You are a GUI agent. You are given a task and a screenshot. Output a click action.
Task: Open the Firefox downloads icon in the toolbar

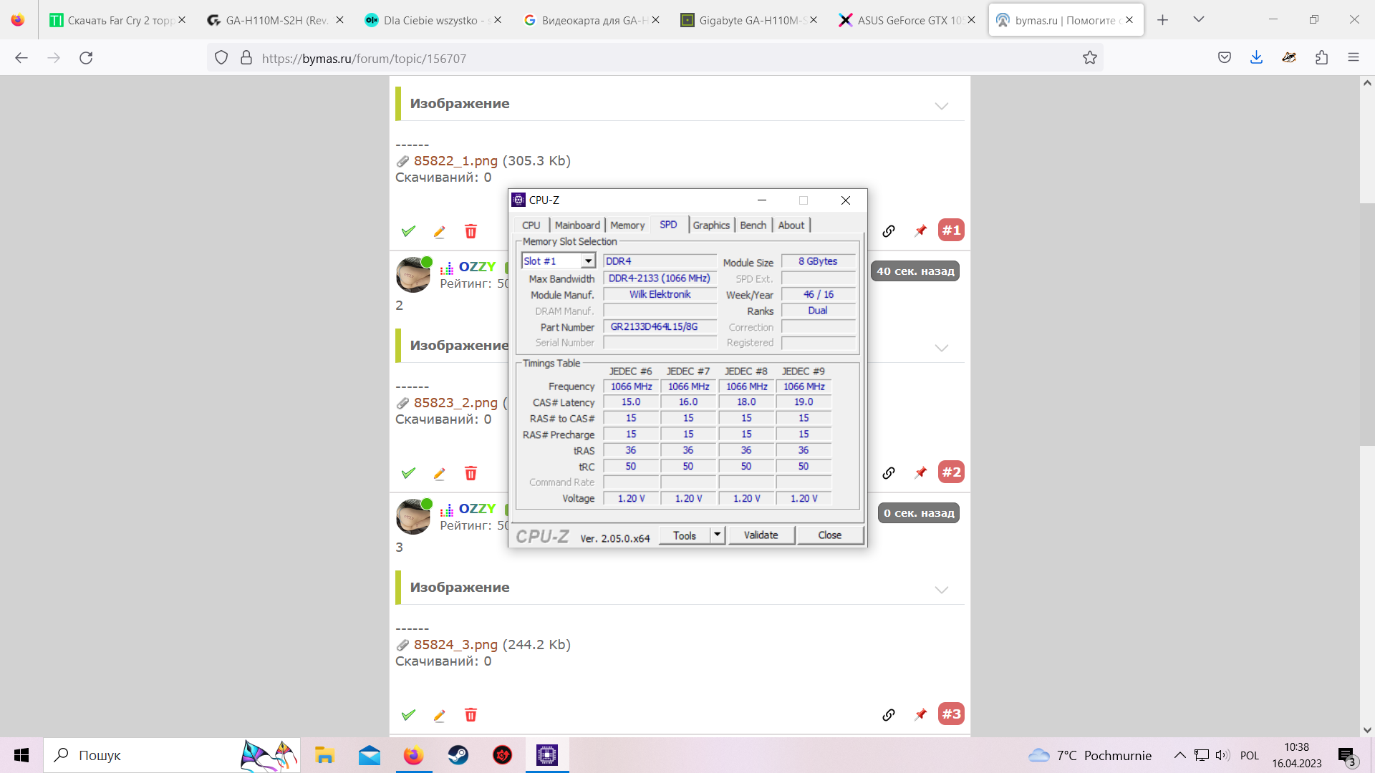(1256, 58)
